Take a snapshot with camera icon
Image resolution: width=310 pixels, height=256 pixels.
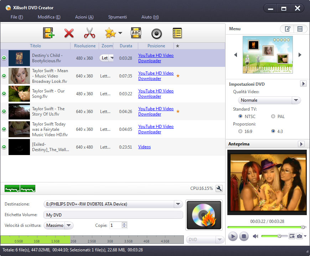[300, 236]
